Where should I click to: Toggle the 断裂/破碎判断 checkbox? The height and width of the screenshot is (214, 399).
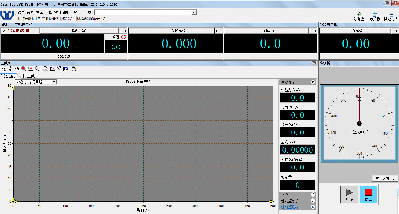(4, 31)
